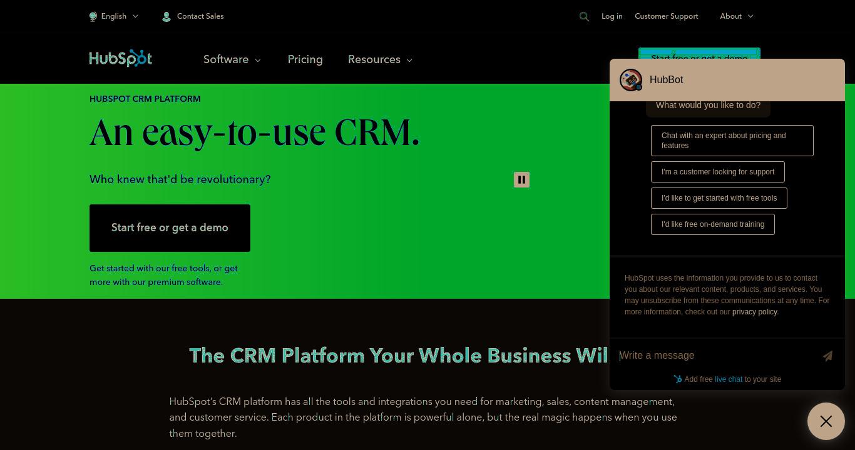Click the HUBSPOT CRM PLATFORM label
Screen dimensions: 855x450
tap(145, 99)
